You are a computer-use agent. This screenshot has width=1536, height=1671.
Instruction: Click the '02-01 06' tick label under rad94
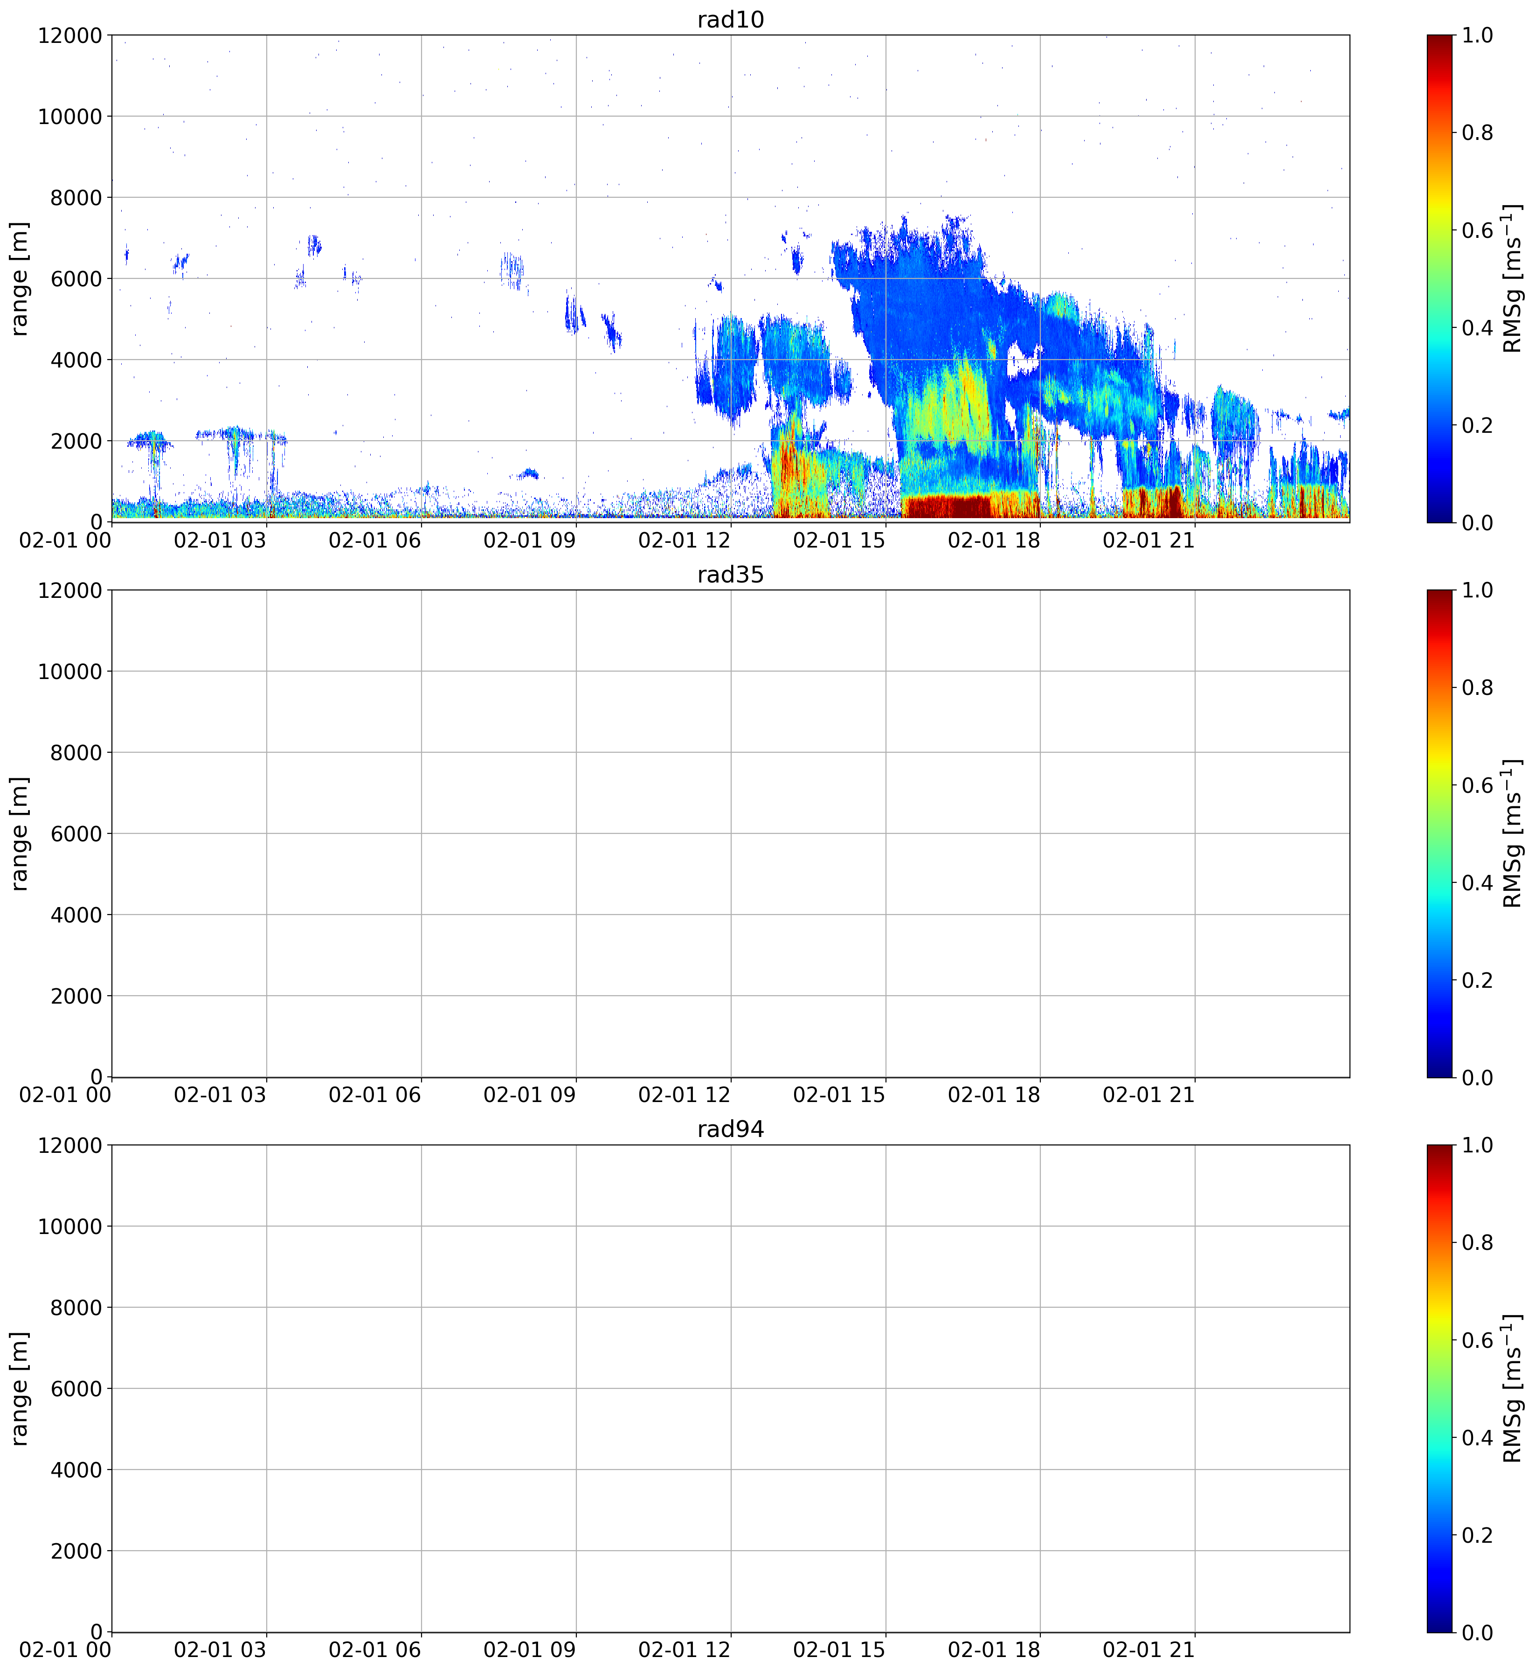click(x=375, y=1650)
